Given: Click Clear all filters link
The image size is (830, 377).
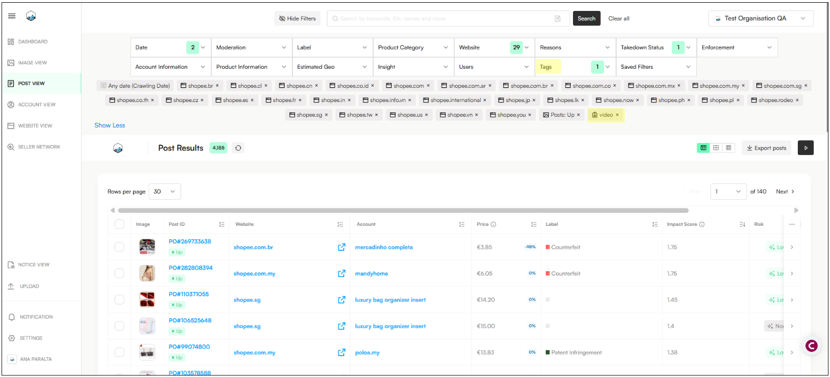Looking at the screenshot, I should (x=619, y=19).
